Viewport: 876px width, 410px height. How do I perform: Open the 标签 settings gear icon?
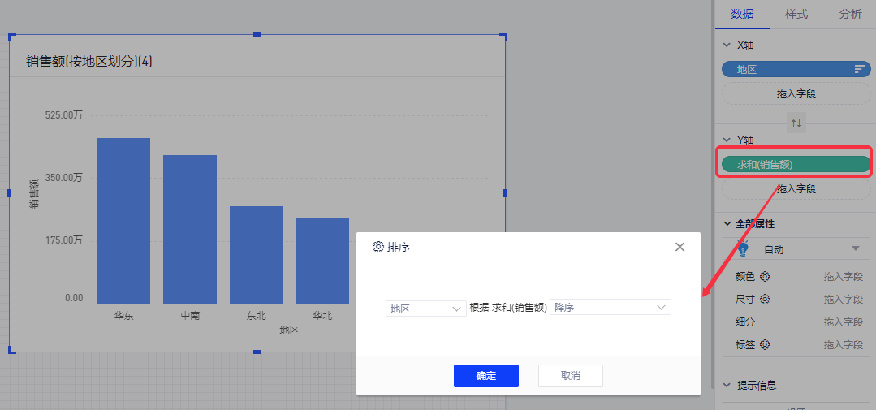tap(765, 345)
